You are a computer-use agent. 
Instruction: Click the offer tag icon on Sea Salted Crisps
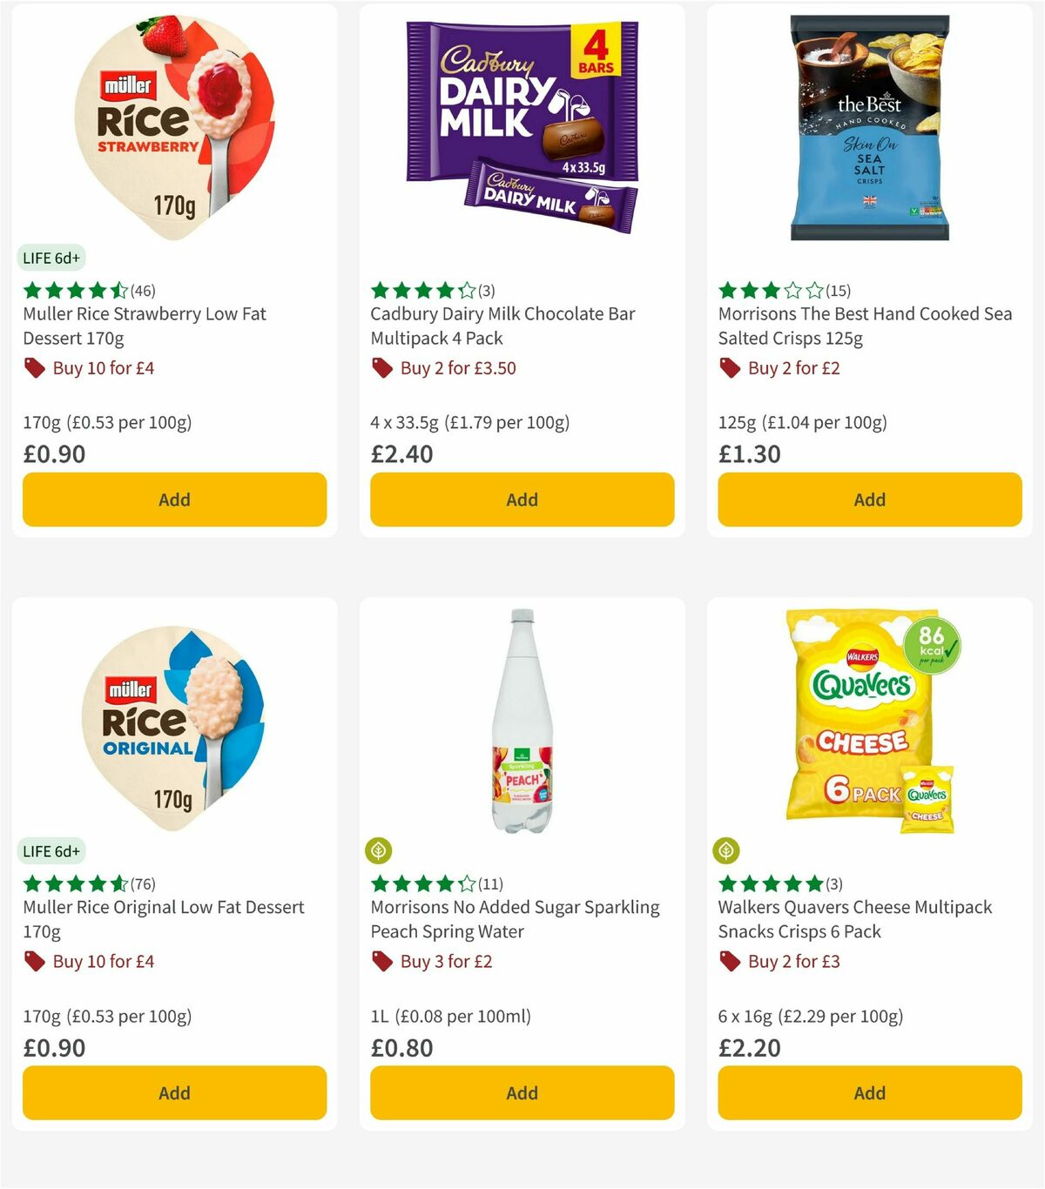tap(729, 368)
